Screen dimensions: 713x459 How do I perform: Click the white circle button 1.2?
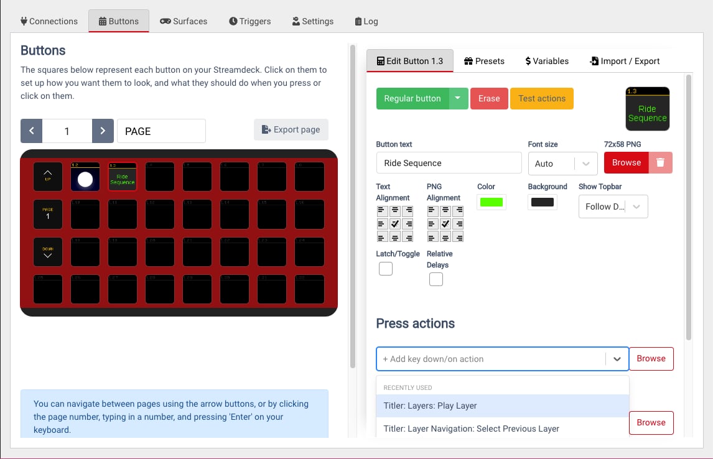pyautogui.click(x=85, y=177)
